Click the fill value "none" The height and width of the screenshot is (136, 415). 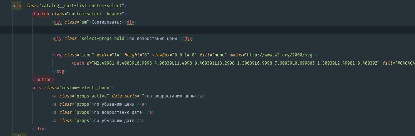coord(219,55)
